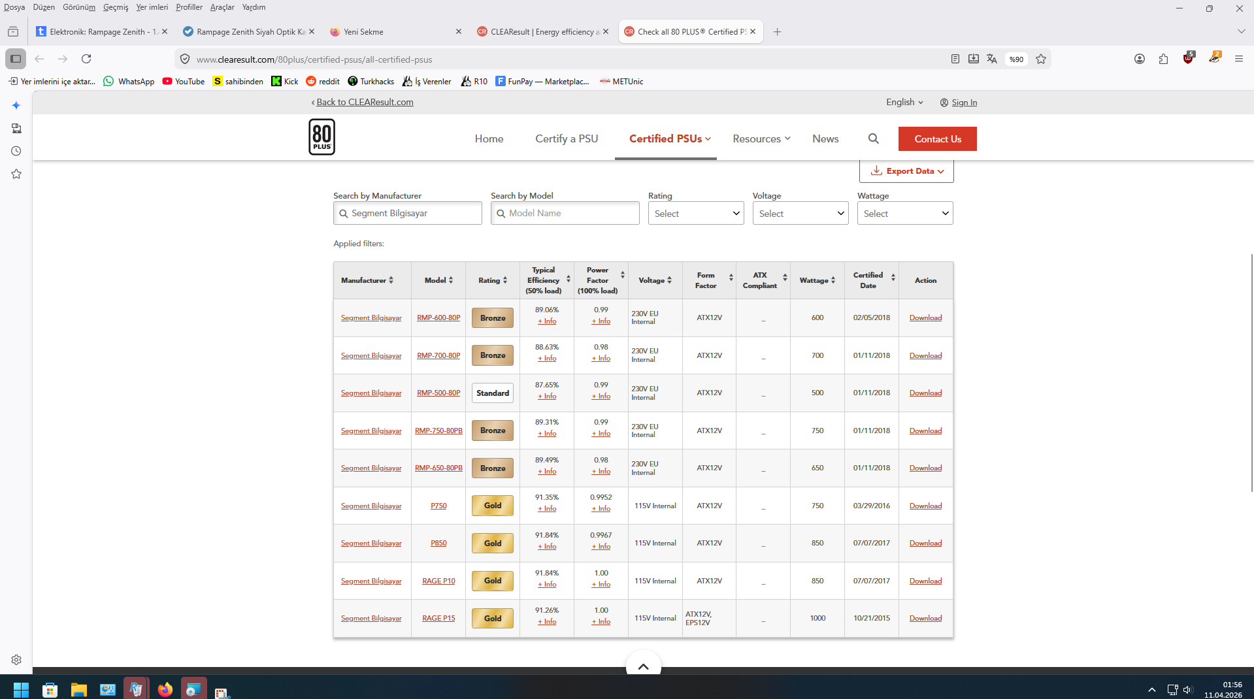Download the RAGE P15 report
This screenshot has width=1254, height=699.
pos(925,618)
